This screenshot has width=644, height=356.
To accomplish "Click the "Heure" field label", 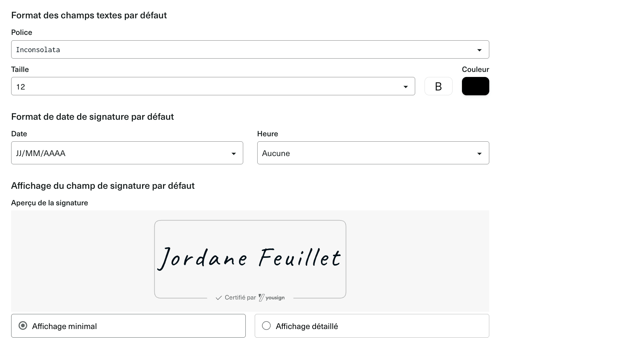I will coord(267,134).
